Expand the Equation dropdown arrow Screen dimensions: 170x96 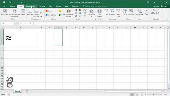click(x=161, y=10)
